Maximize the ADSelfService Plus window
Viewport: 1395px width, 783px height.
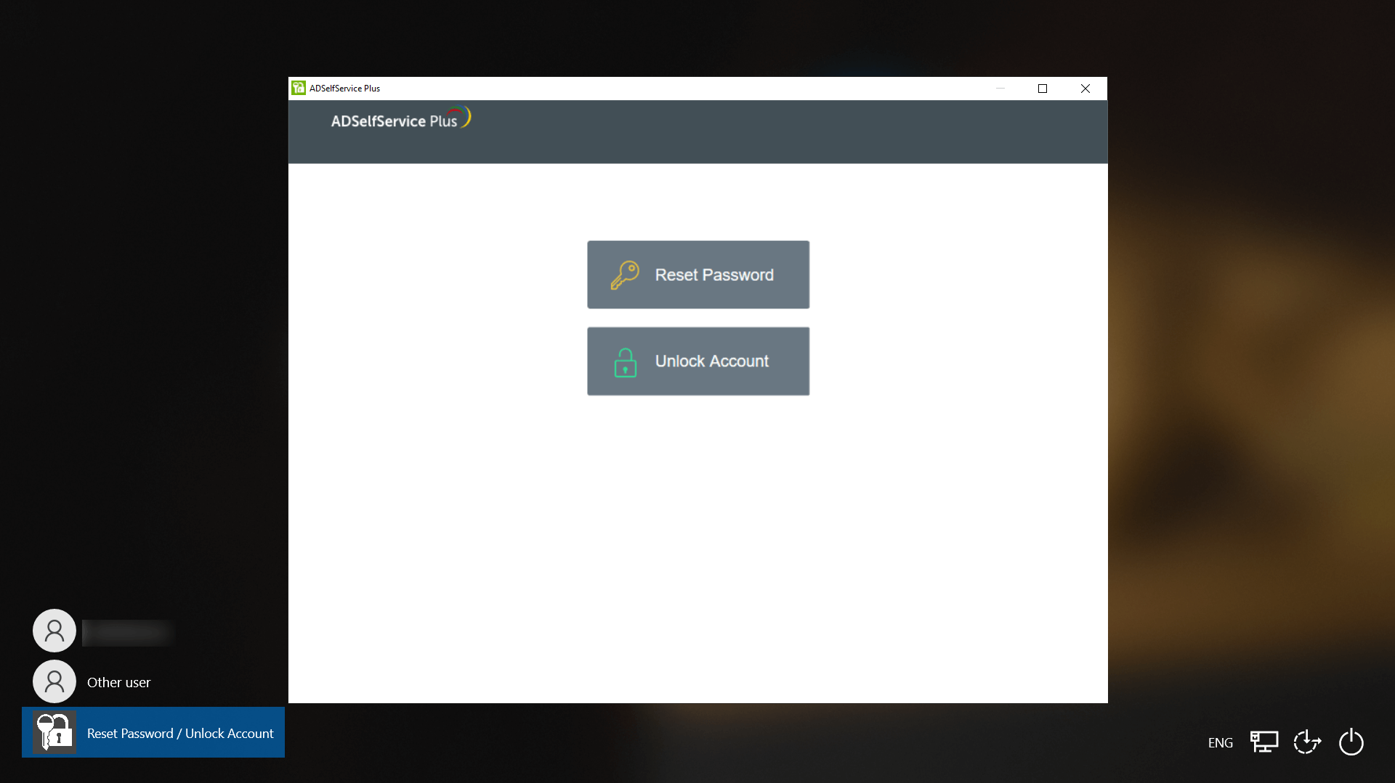point(1043,88)
